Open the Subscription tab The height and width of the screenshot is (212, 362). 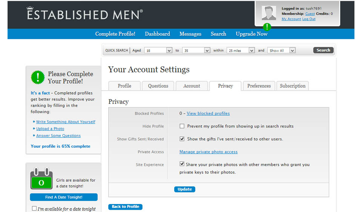tap(293, 86)
